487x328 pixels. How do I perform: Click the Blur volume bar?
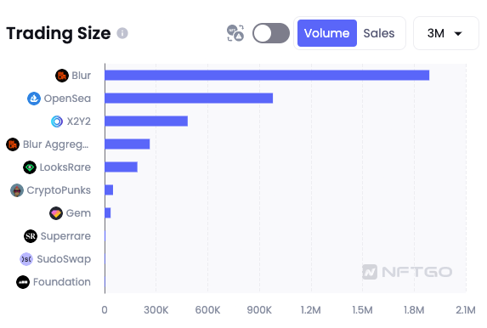coord(267,76)
